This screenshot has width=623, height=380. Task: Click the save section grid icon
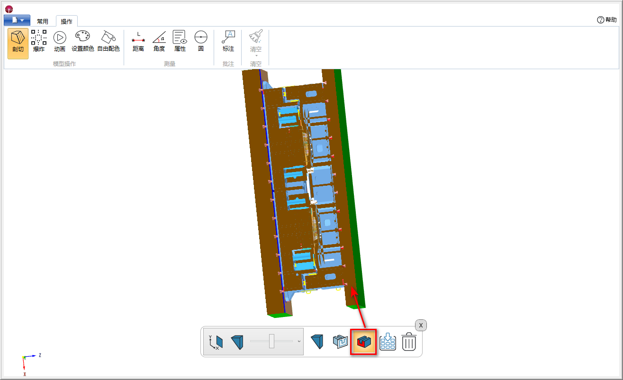(x=388, y=341)
